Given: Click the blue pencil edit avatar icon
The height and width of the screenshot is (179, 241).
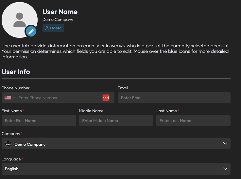Looking at the screenshot, I should pos(31,31).
